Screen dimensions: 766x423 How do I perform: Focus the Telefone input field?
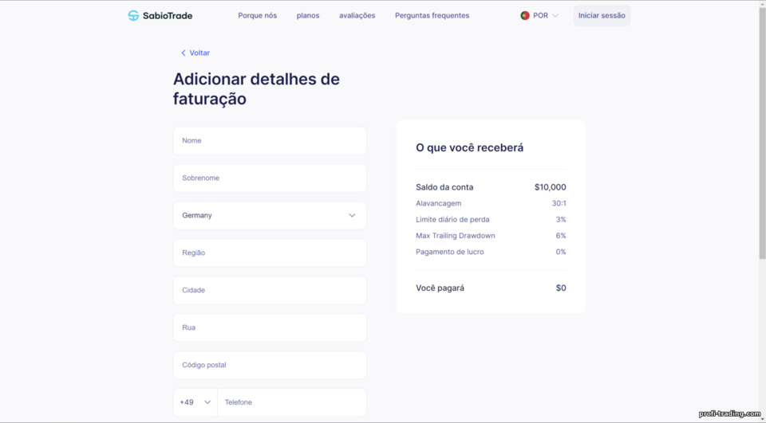pos(292,402)
